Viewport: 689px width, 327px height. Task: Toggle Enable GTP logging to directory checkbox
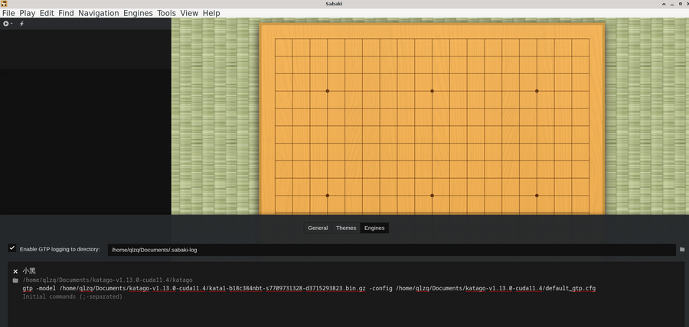point(12,248)
